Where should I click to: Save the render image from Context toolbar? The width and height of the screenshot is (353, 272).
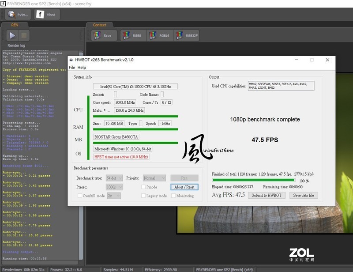[104, 35]
